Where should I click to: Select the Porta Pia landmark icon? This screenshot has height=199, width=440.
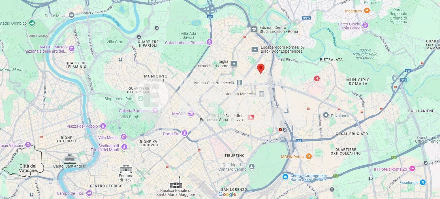point(185,133)
